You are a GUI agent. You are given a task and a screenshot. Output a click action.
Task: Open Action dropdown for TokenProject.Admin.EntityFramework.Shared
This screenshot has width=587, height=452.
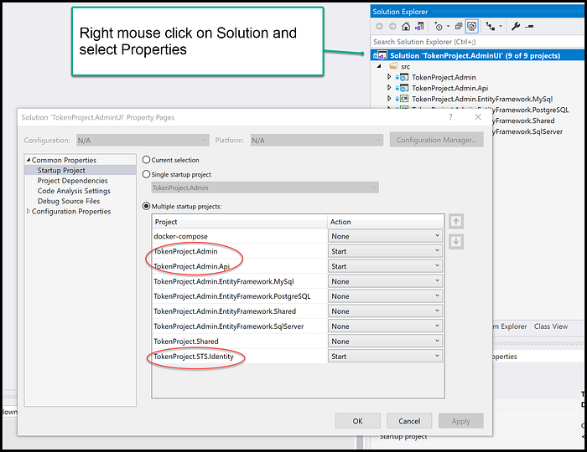[x=385, y=311]
